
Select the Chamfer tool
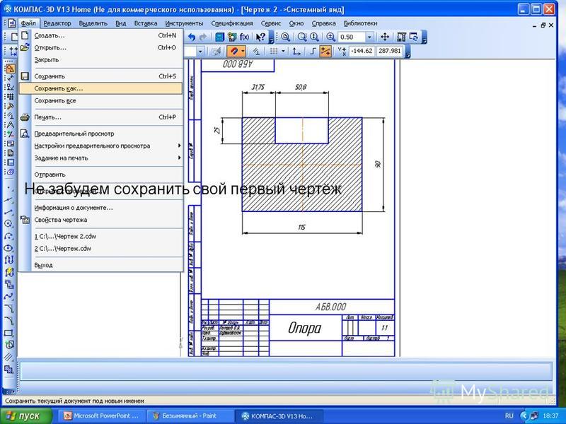pyautogui.click(x=9, y=308)
